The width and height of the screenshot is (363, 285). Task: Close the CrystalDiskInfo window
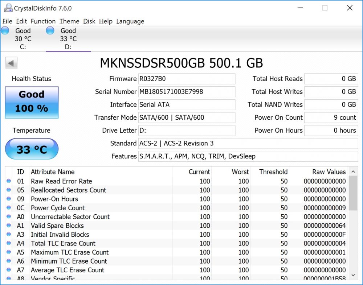click(x=350, y=8)
